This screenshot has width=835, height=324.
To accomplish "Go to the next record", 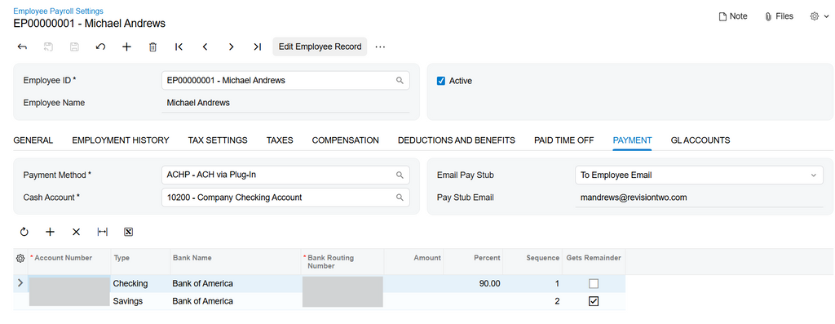I will pos(231,47).
